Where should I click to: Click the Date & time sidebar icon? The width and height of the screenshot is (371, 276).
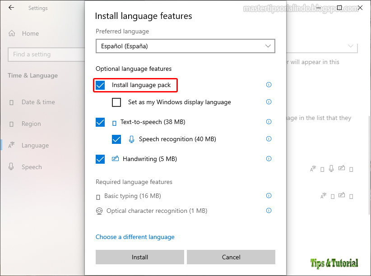pos(11,102)
